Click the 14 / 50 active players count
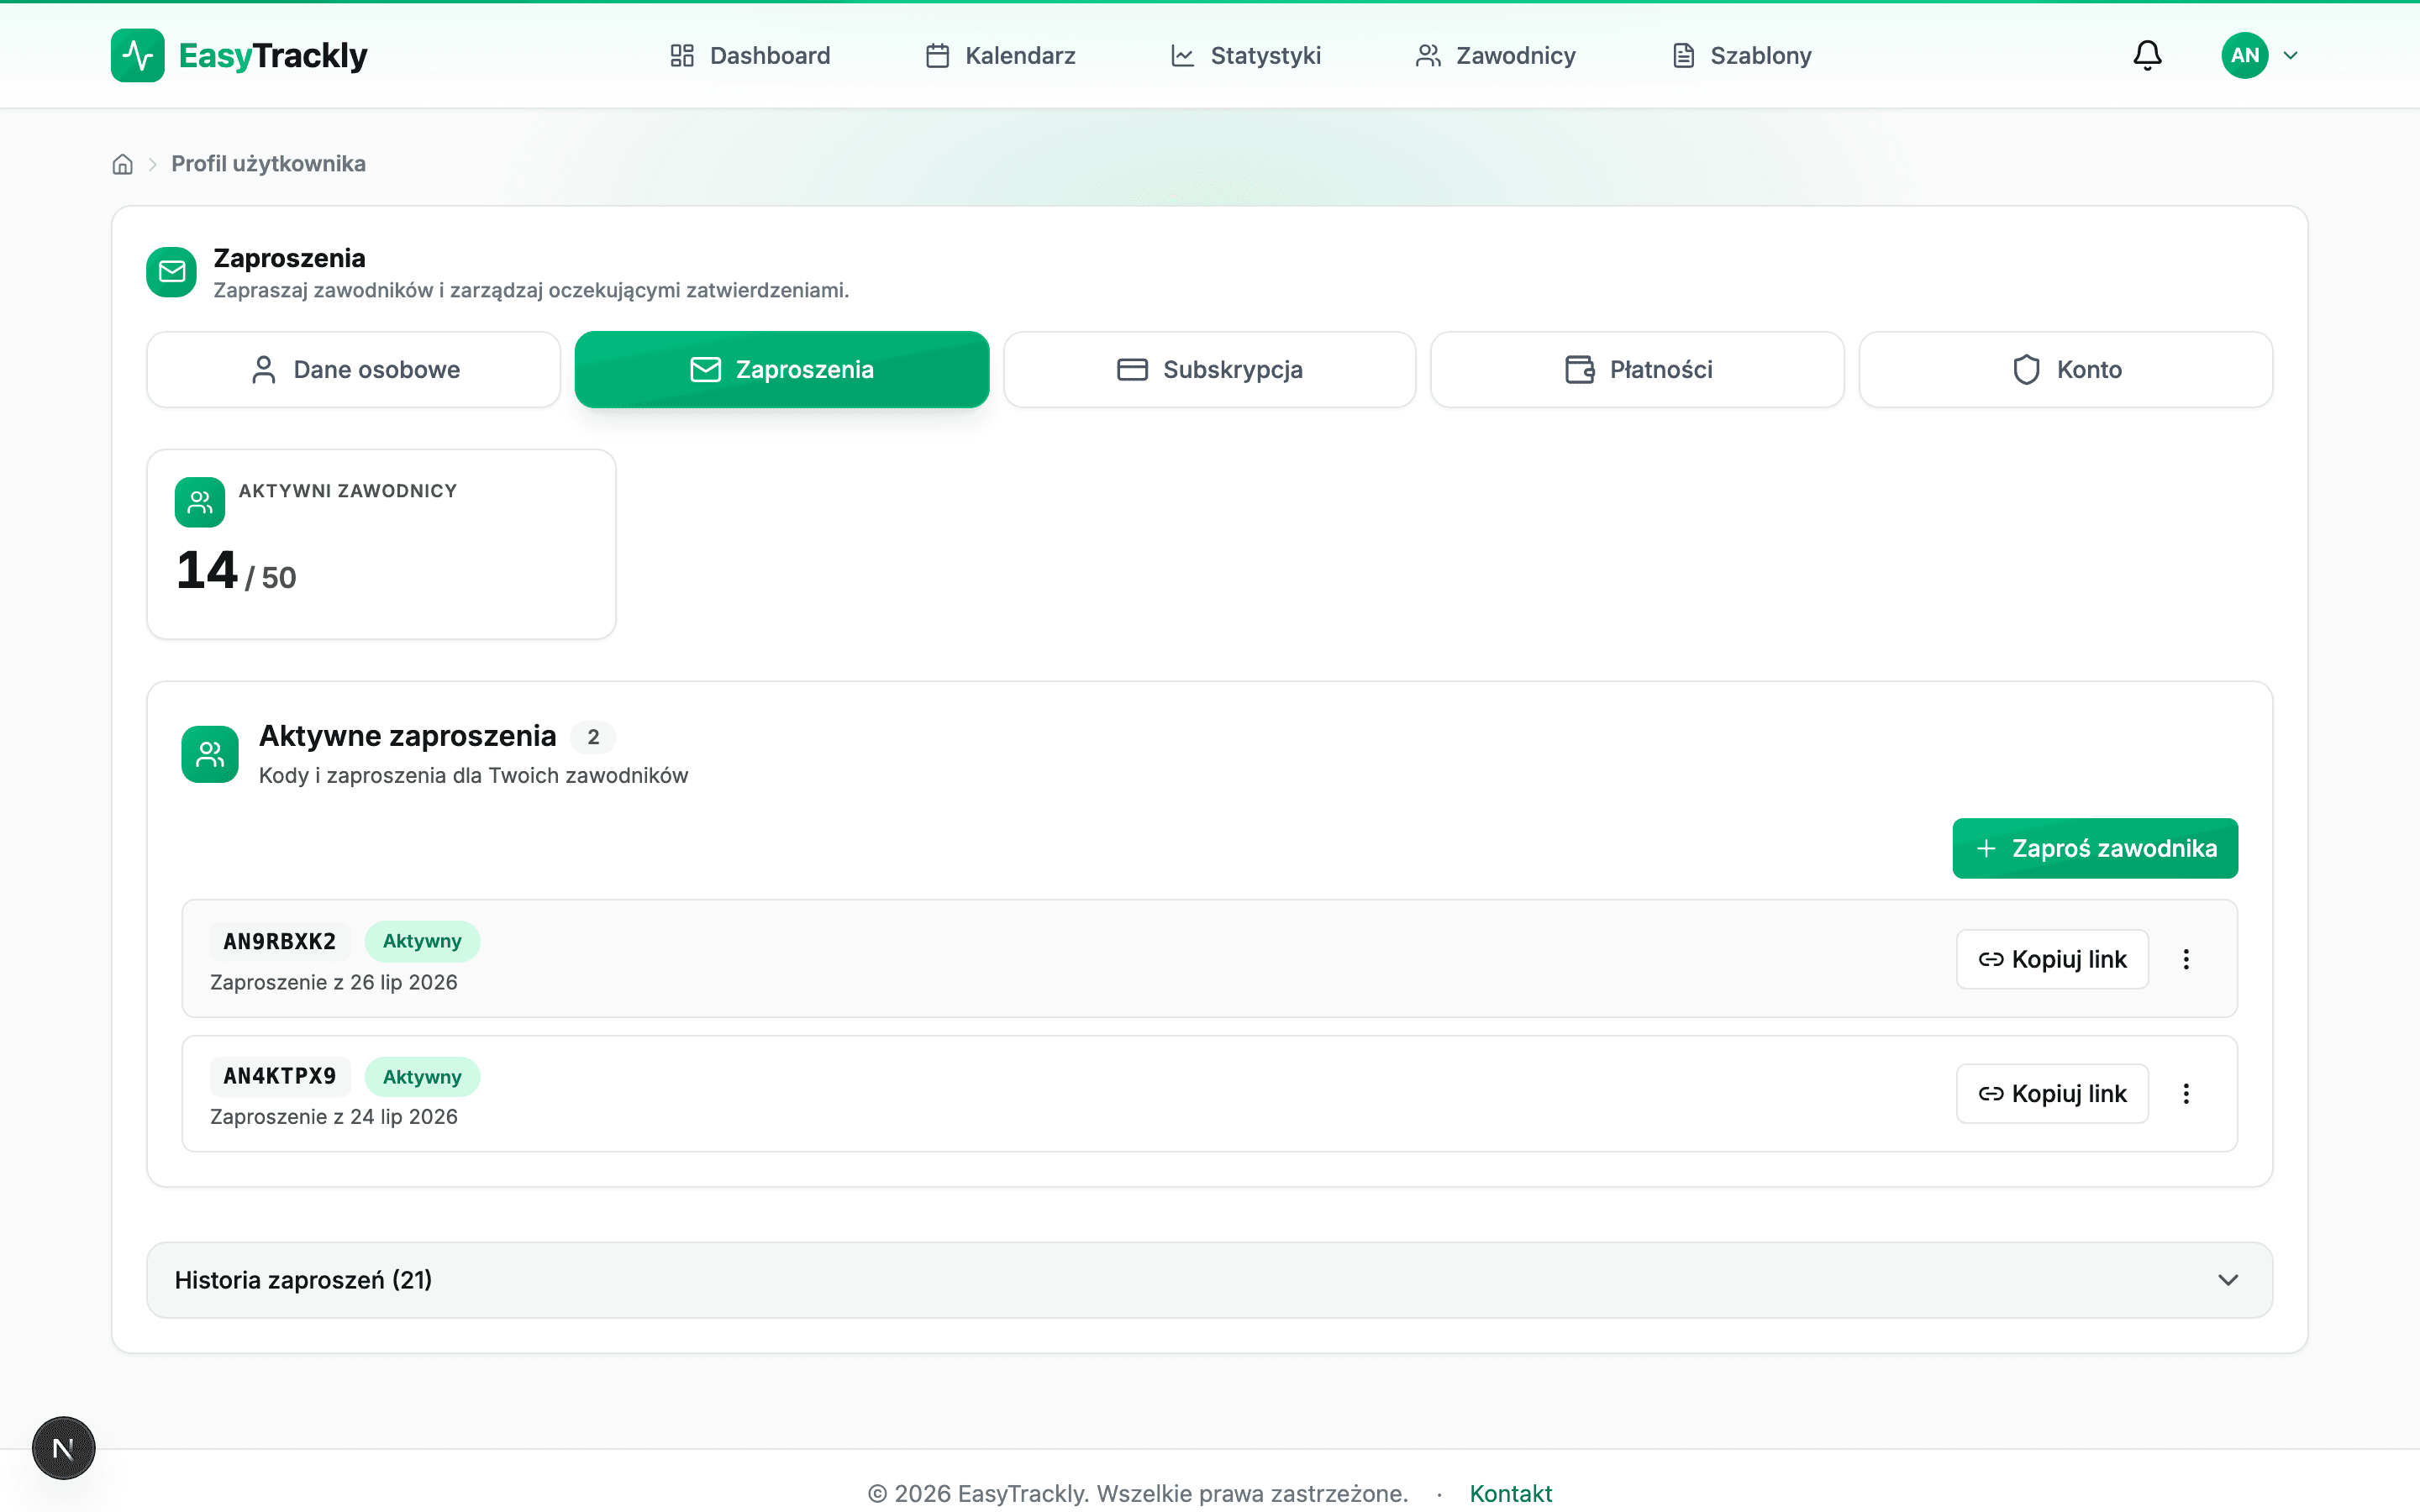 [x=236, y=571]
